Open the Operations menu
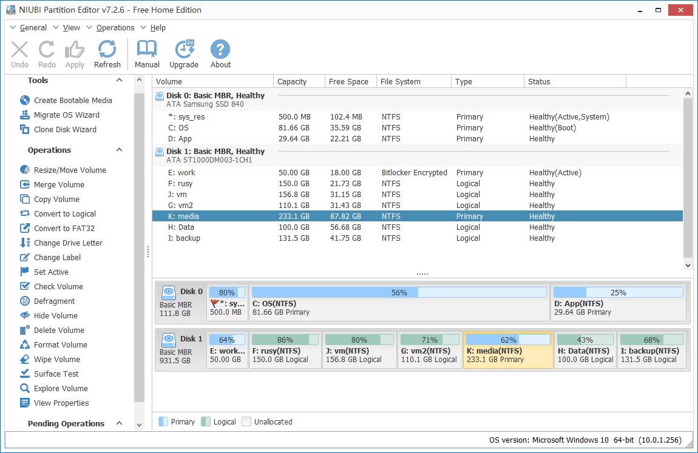Screen dimensions: 698x453 [x=115, y=28]
